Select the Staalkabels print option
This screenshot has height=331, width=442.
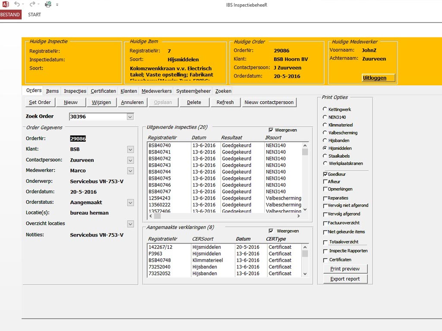pos(325,156)
